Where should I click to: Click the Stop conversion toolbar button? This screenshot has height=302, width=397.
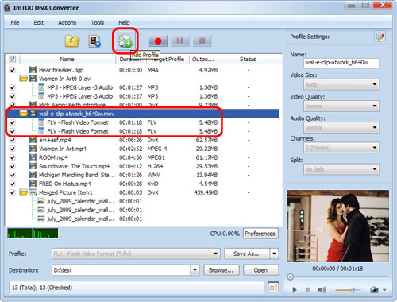[x=202, y=41]
